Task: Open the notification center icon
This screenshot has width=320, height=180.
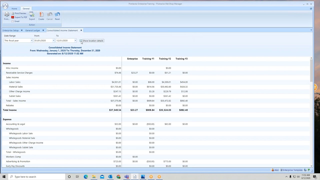Action: click(315, 177)
